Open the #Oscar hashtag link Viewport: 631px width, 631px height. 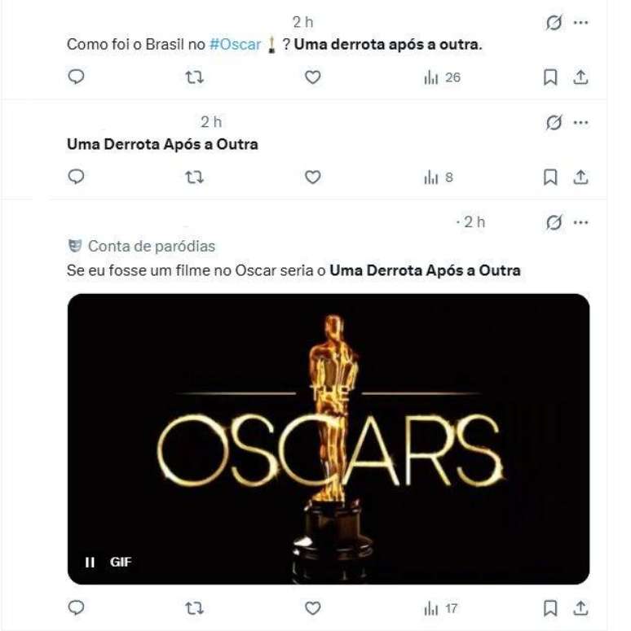(x=235, y=44)
